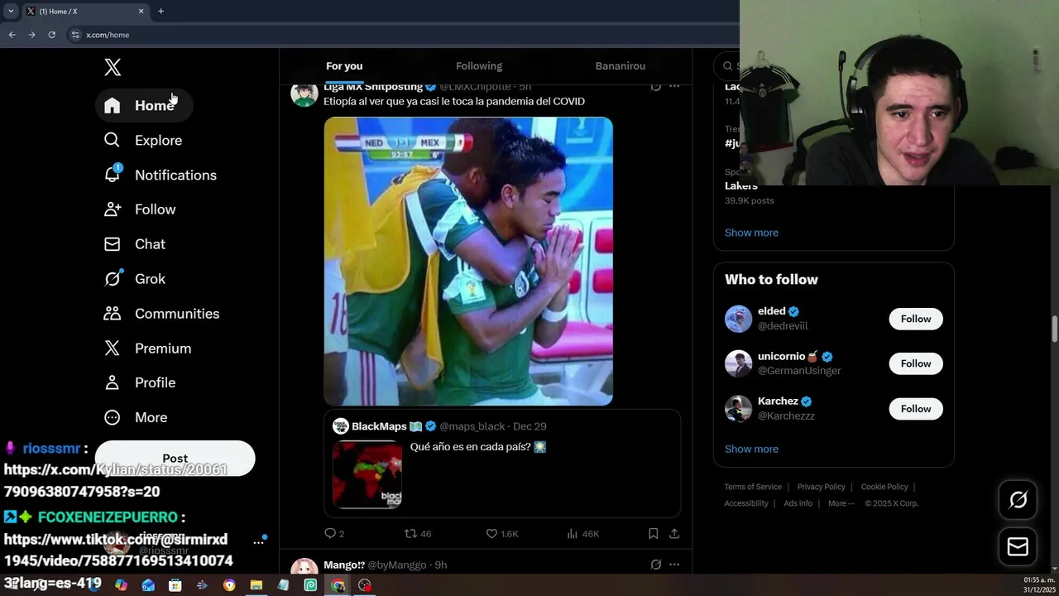The height and width of the screenshot is (596, 1059).
Task: Open the NED vs MEX post image
Action: [468, 262]
